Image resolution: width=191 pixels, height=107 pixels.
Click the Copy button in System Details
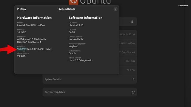[21, 9]
